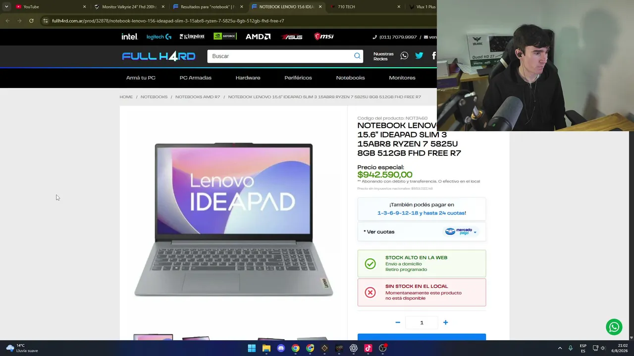
Task: Click the browser forward arrow
Action: [x=19, y=21]
